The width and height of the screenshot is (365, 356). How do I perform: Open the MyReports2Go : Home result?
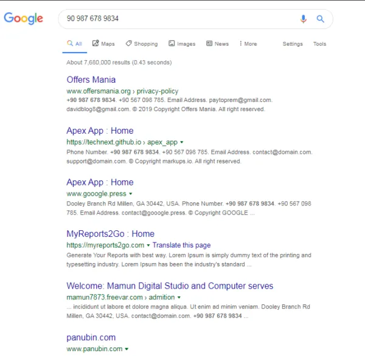coord(110,234)
